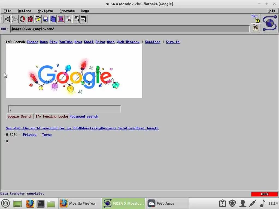Switch to the Web Apps taskbar window

pos(168,203)
